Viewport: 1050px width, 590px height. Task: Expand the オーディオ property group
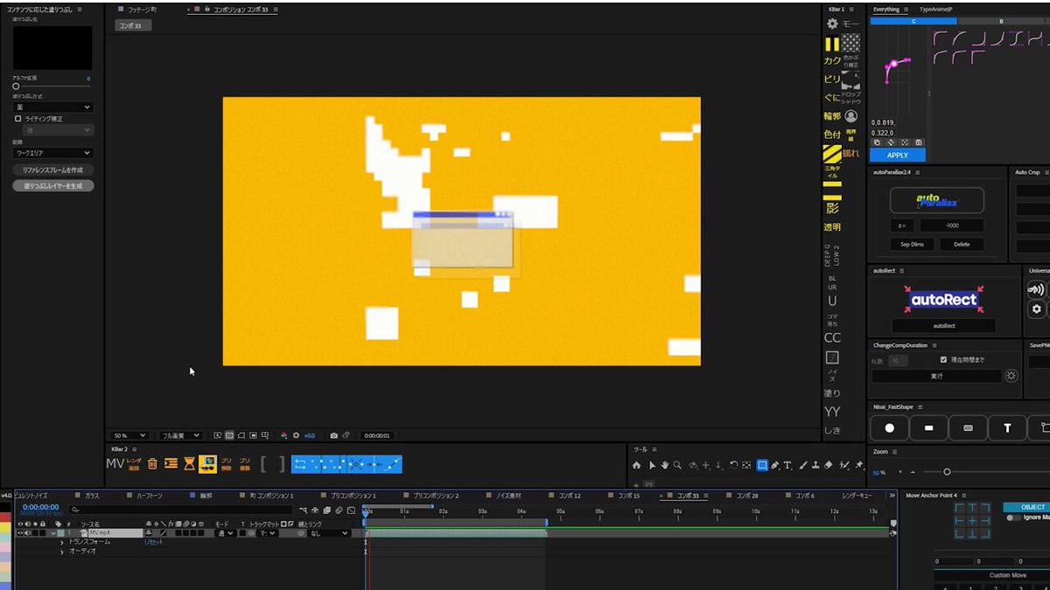click(62, 551)
